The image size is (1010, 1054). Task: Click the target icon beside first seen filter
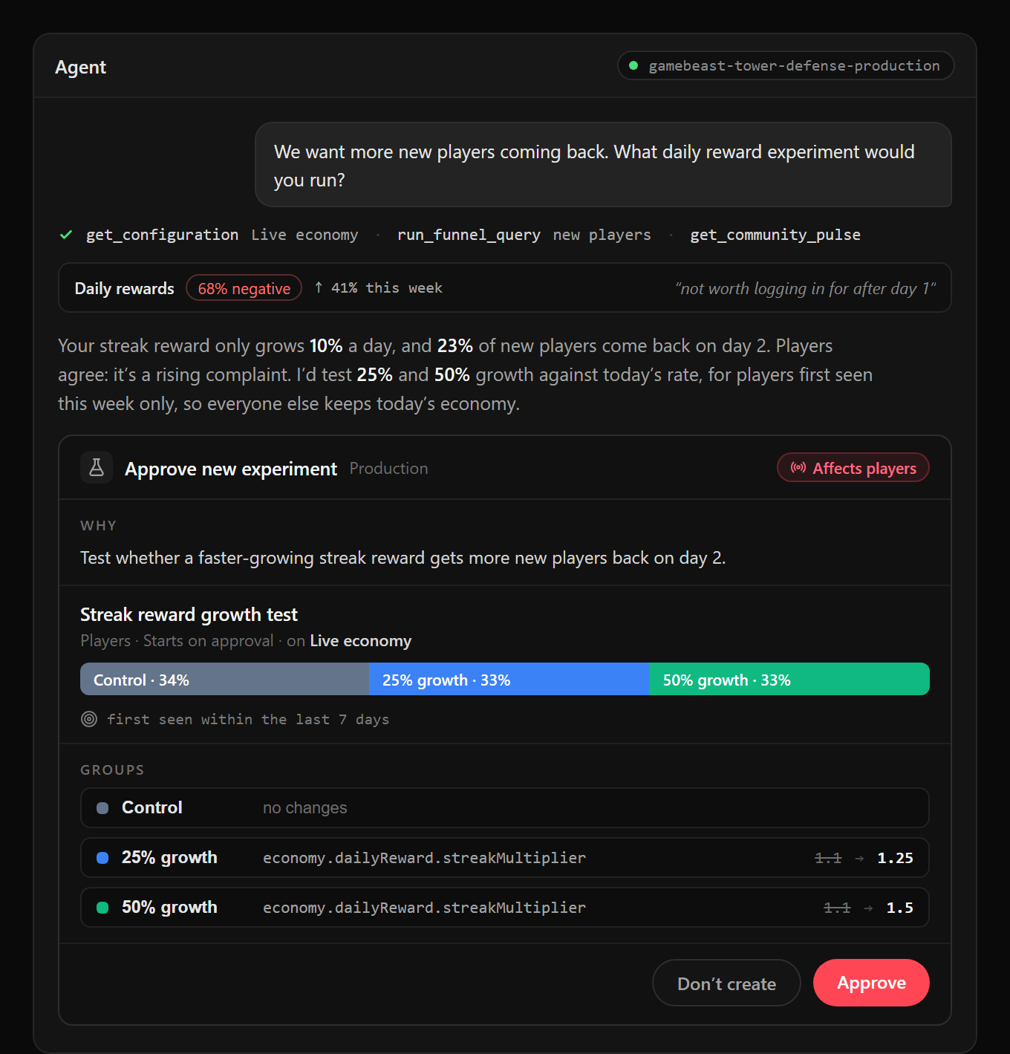coord(89,719)
